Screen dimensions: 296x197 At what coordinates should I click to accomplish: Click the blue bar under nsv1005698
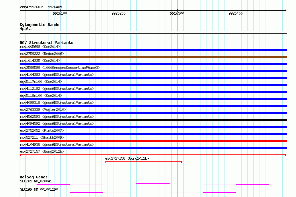click(153, 50)
